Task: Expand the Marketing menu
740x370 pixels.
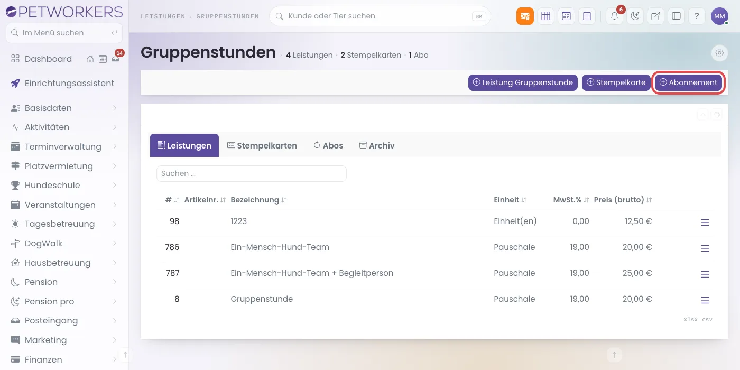Action: pos(64,340)
